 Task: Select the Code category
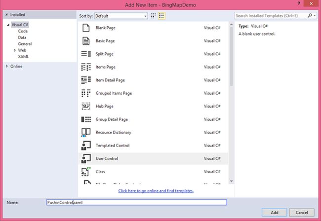point(23,31)
